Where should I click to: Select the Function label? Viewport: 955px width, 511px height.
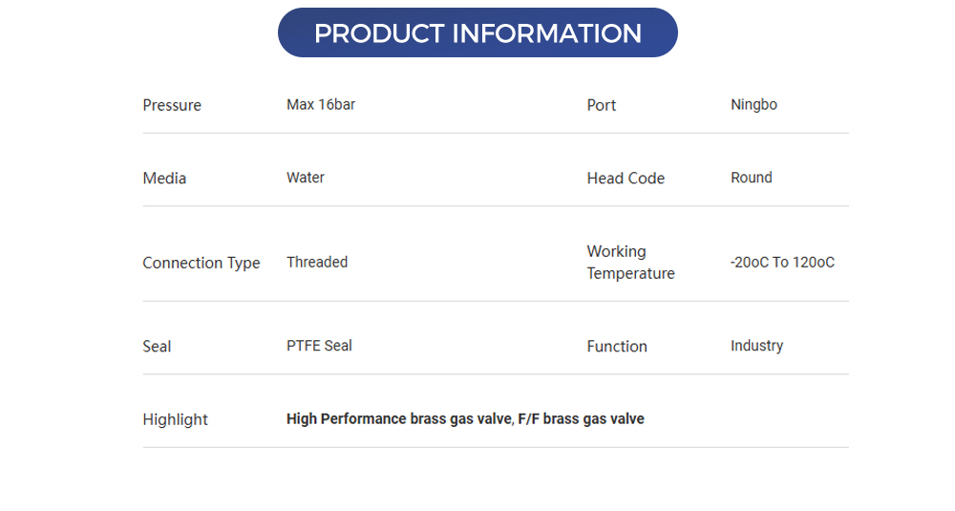[x=617, y=347]
